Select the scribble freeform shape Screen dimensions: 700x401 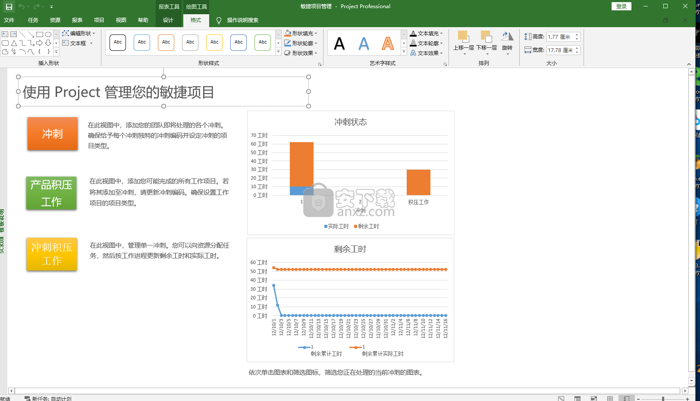[x=14, y=51]
